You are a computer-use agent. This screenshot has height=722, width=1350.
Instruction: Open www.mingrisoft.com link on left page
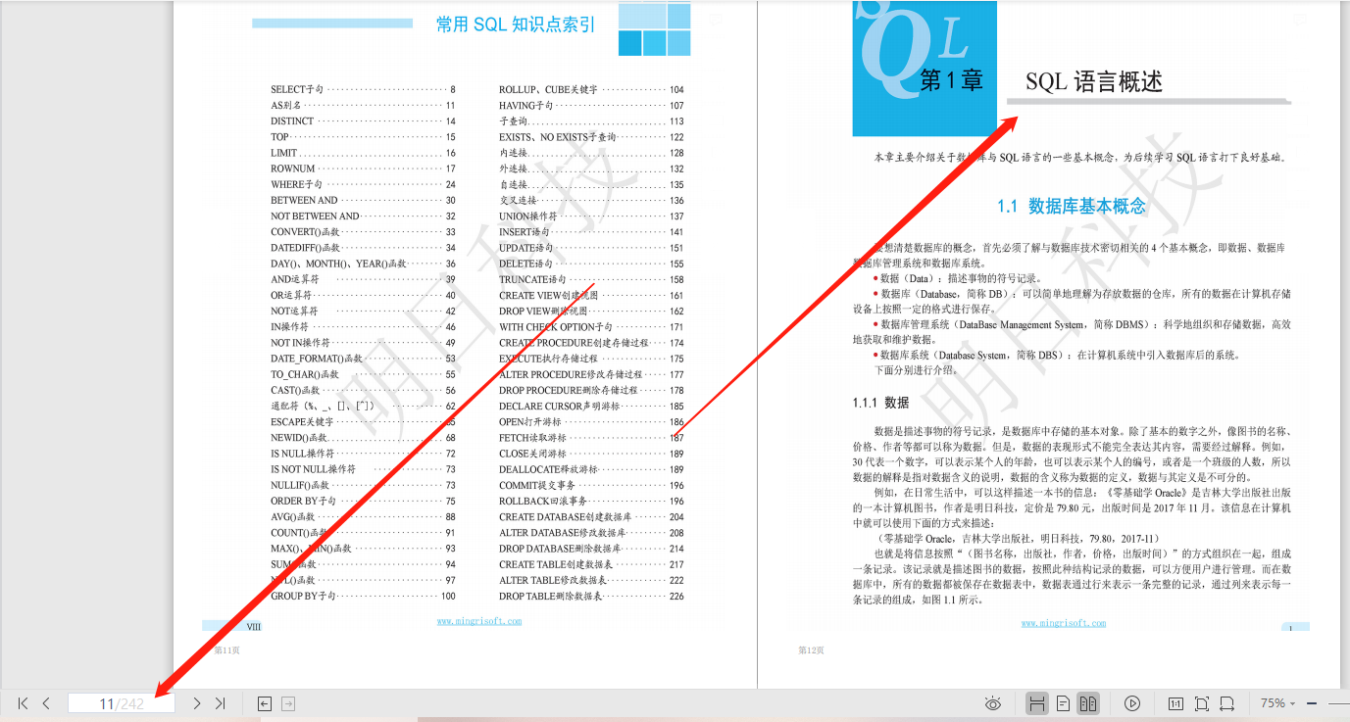pos(479,621)
